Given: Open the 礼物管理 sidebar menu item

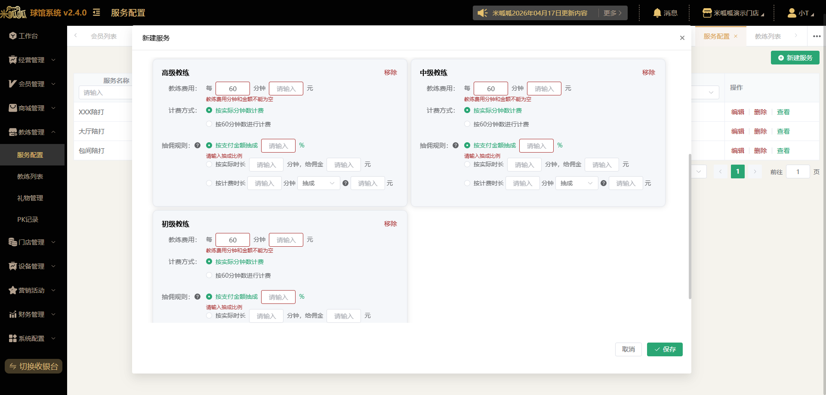Looking at the screenshot, I should click(x=32, y=198).
